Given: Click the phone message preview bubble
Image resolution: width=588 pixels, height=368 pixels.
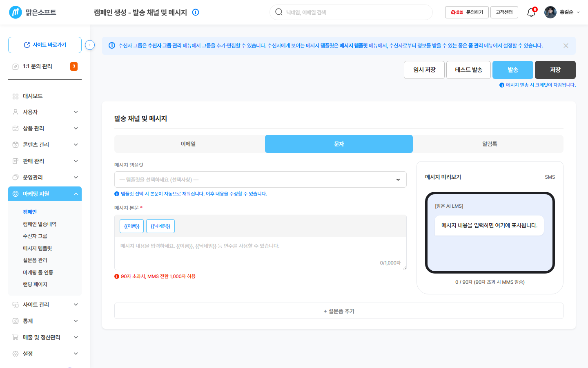Looking at the screenshot, I should [x=489, y=225].
